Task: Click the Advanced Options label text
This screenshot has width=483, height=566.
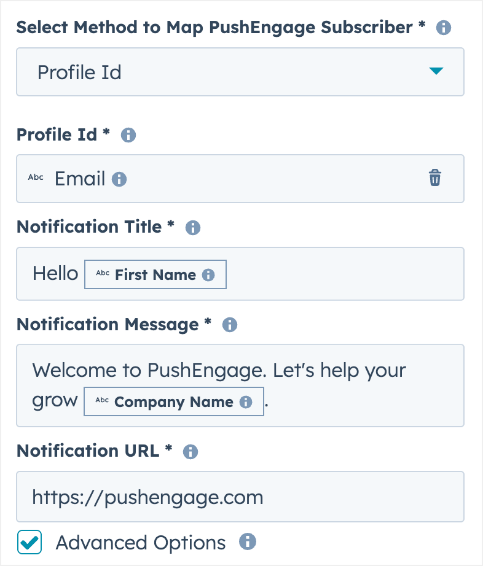Action: point(141,543)
